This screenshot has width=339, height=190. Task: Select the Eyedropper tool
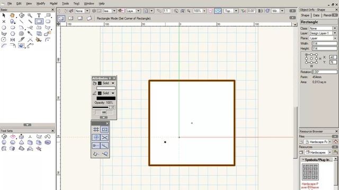click(x=30, y=34)
